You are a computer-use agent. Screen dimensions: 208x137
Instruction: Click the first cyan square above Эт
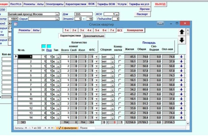pos(43,46)
